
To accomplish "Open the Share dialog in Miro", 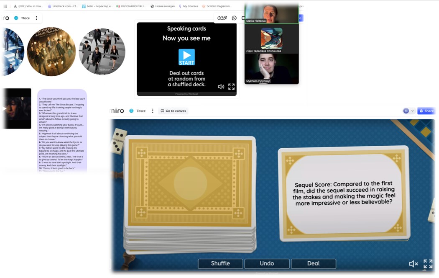I will tap(426, 111).
